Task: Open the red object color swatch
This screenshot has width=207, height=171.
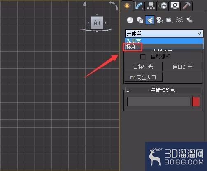Action: click(196, 102)
